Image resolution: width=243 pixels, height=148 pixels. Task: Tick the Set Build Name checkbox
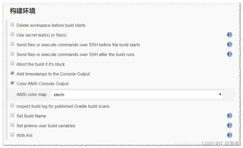[12, 115]
